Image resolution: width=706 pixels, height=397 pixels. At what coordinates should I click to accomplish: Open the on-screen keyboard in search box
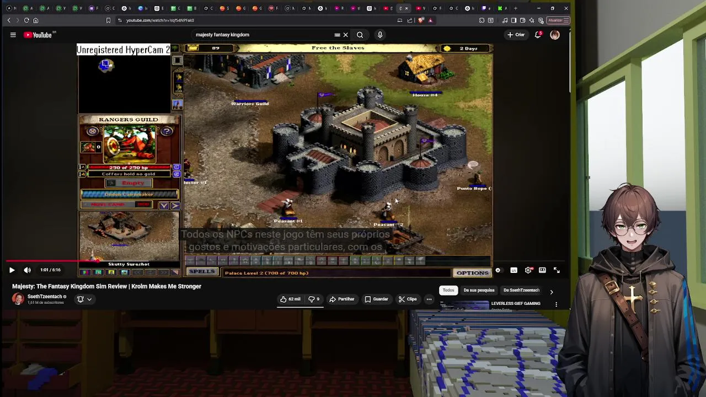[x=337, y=35]
